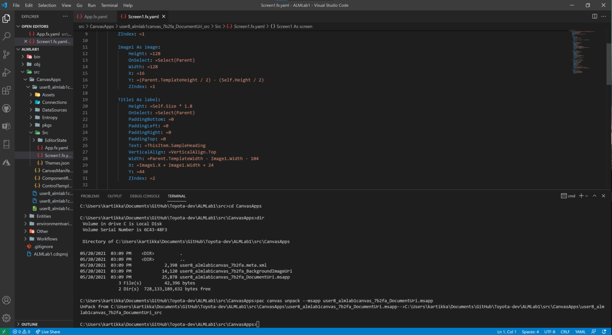Image resolution: width=612 pixels, height=335 pixels.
Task: Maximize the terminal panel with the chevron
Action: click(594, 196)
